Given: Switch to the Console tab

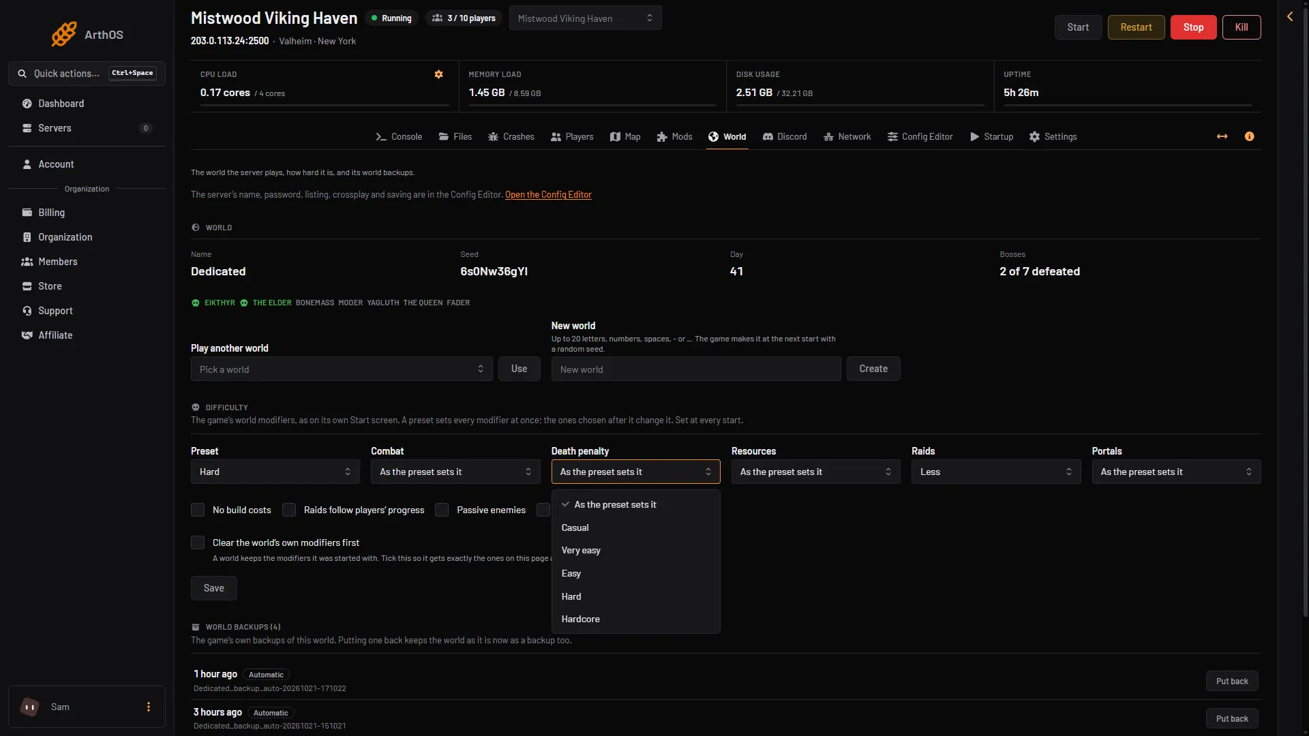Looking at the screenshot, I should pos(399,136).
